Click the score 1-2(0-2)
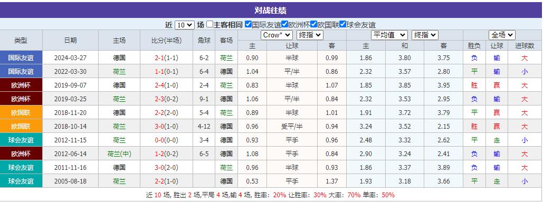This screenshot has width=543, height=202. coord(167,154)
